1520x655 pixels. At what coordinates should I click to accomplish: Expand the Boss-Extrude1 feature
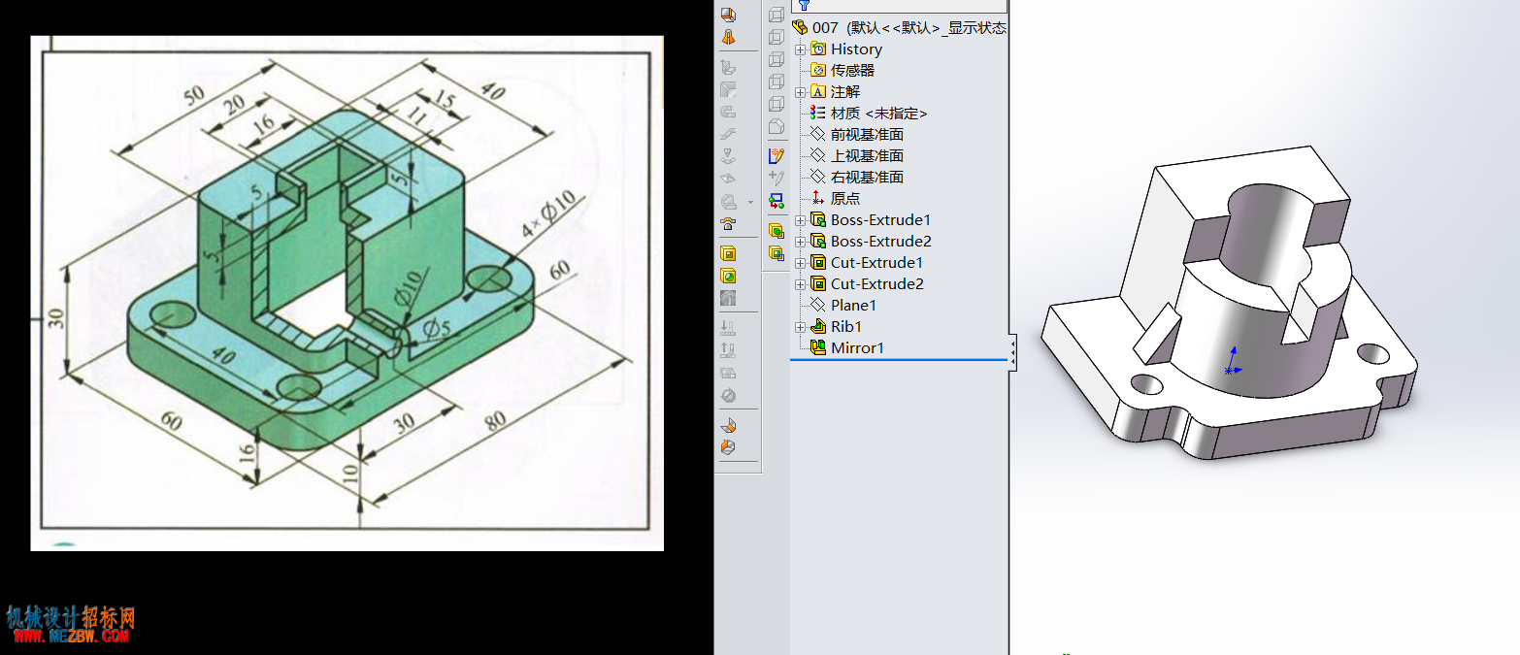(x=800, y=220)
